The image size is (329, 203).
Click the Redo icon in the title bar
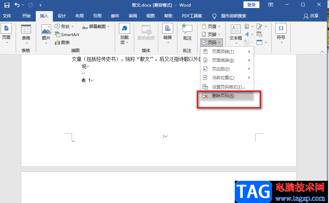click(x=30, y=5)
